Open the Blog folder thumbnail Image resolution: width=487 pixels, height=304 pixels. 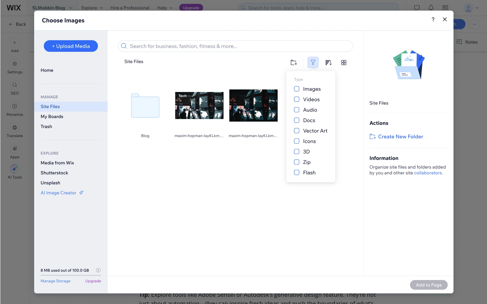coord(145,106)
